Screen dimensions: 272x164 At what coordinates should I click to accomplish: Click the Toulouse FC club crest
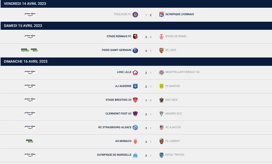(x=135, y=14)
